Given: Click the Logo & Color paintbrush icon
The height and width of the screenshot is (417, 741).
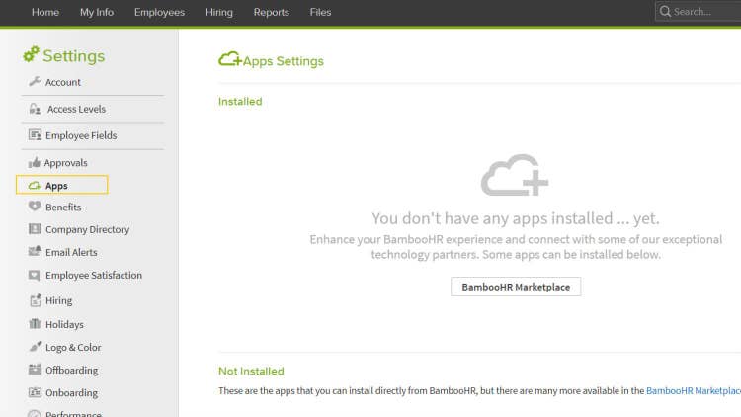Looking at the screenshot, I should click(x=36, y=347).
